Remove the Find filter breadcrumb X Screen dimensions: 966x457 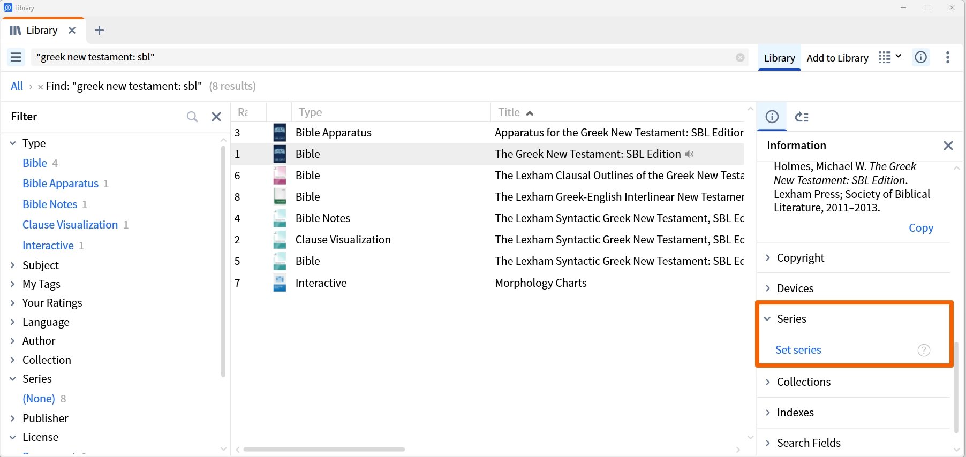pos(40,87)
